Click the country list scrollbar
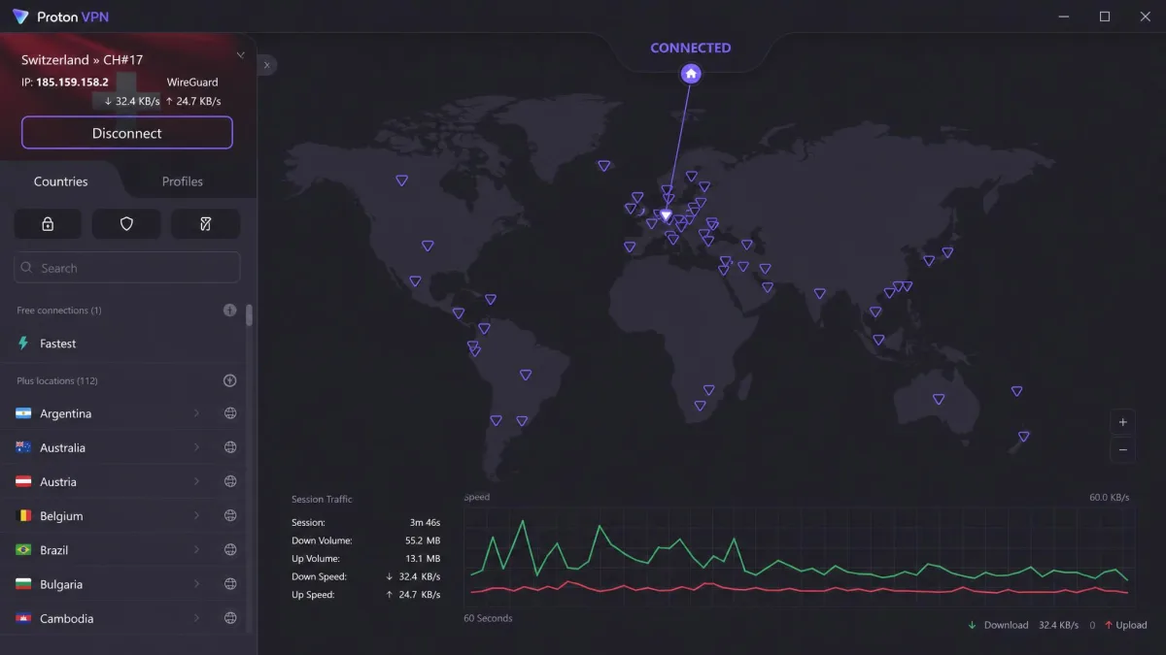Image resolution: width=1166 pixels, height=655 pixels. click(250, 315)
